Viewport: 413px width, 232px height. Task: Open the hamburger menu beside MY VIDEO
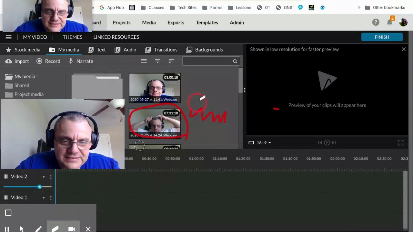(x=9, y=37)
